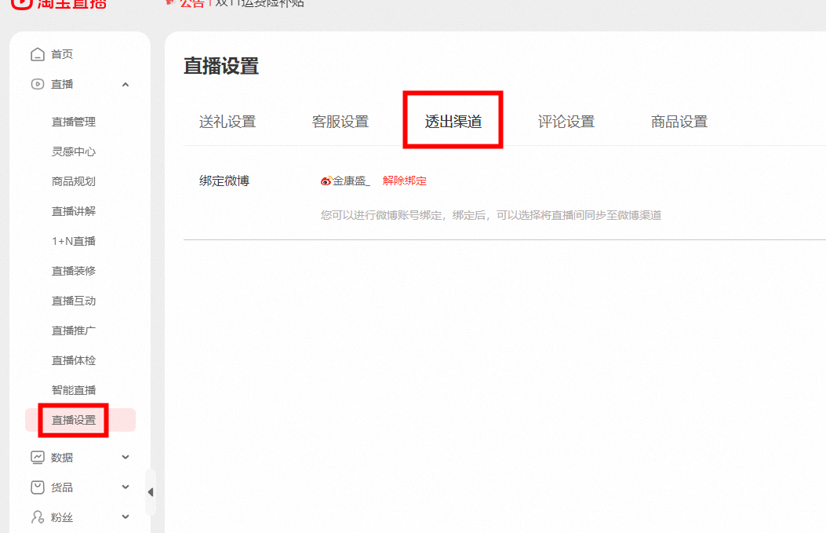
Task: Expand the 数据 section chevron
Action: 126,457
